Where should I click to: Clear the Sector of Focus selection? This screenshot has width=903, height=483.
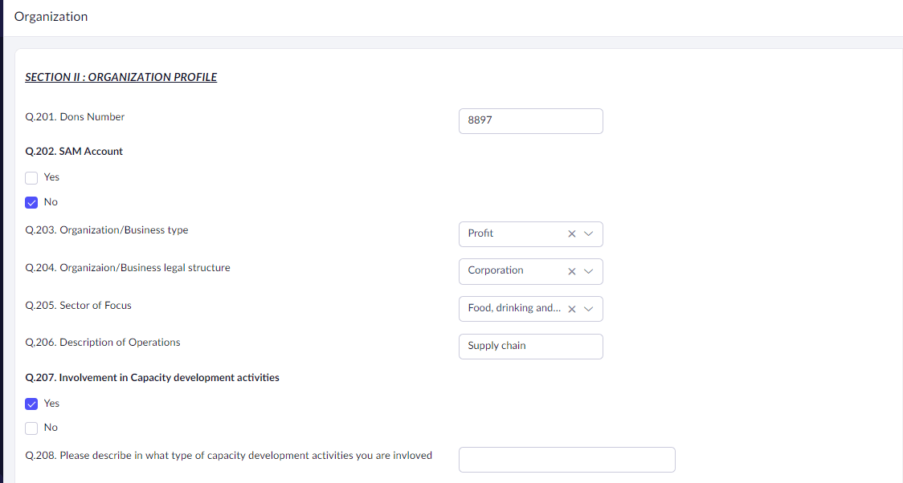coord(572,309)
